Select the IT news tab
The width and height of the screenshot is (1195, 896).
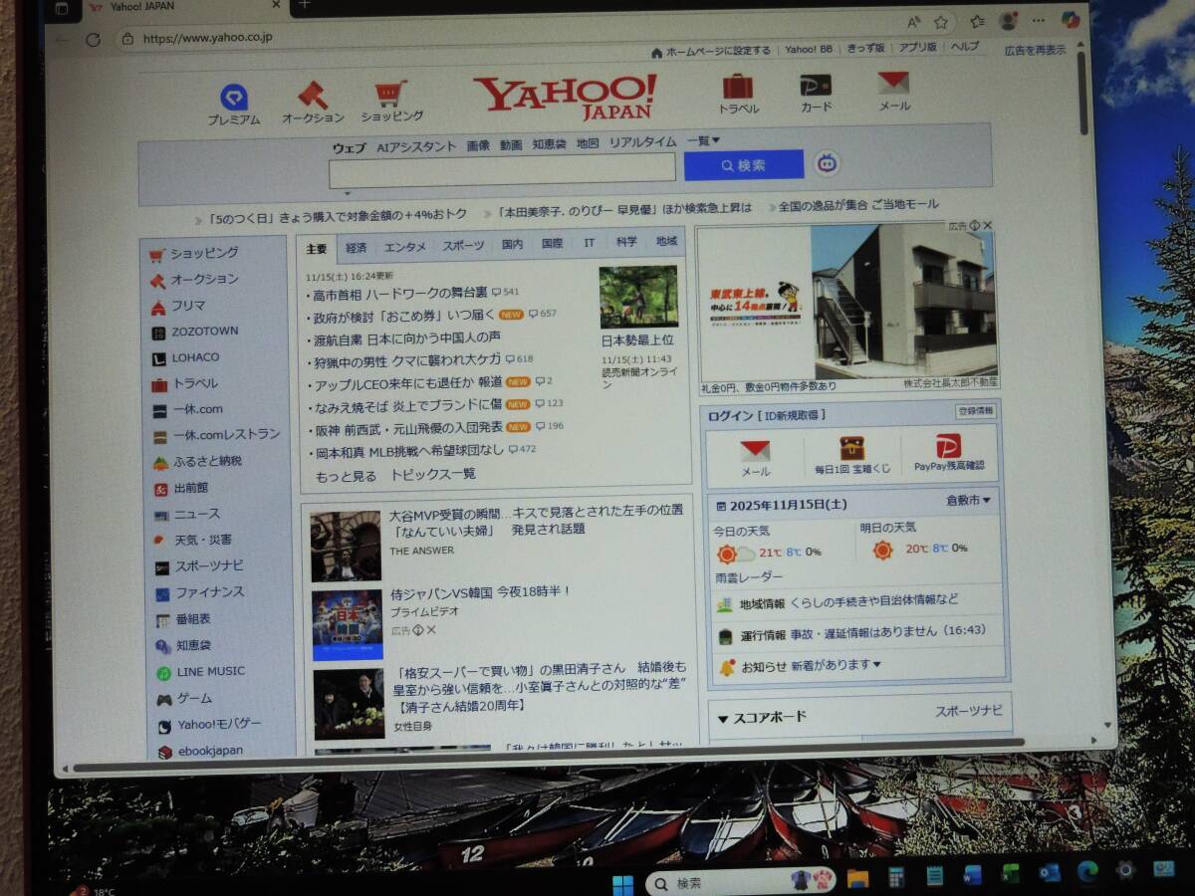tap(590, 243)
